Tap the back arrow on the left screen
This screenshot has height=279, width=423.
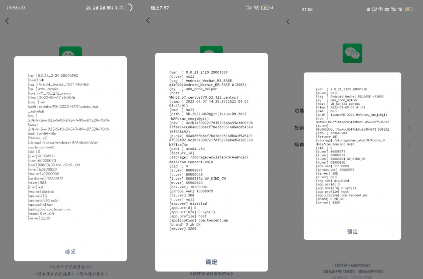coord(7,20)
